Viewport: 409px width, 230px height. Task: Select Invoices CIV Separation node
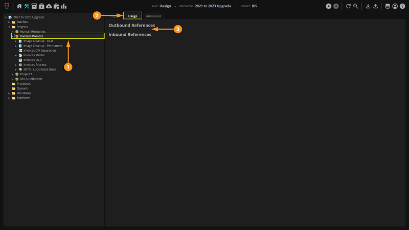tap(40, 50)
